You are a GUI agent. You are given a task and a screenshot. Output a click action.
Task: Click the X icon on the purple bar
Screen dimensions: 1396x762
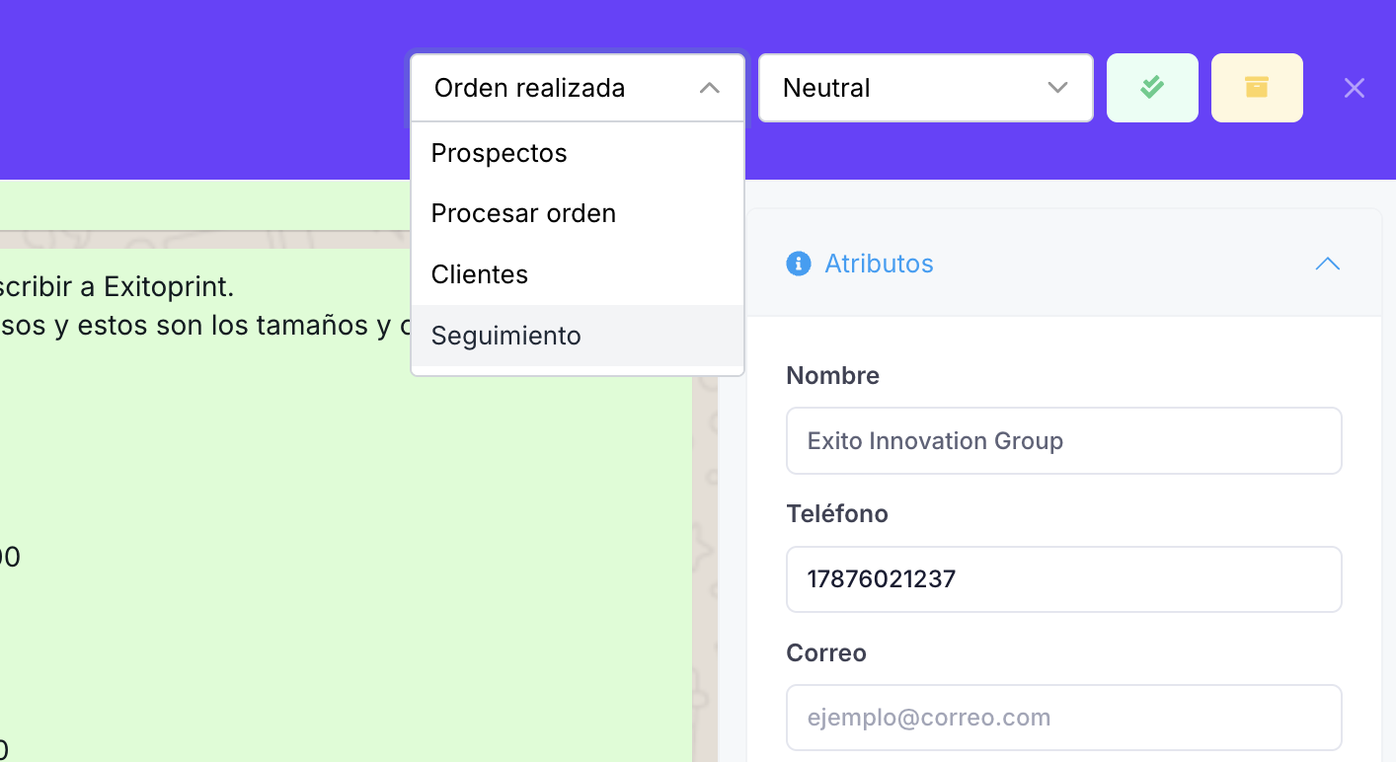1354,88
